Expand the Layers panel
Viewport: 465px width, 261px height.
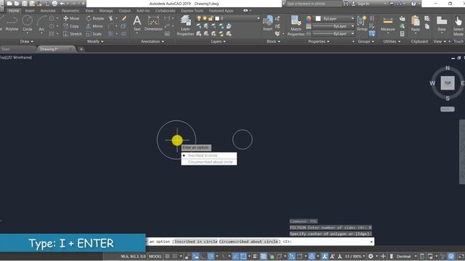[x=218, y=41]
